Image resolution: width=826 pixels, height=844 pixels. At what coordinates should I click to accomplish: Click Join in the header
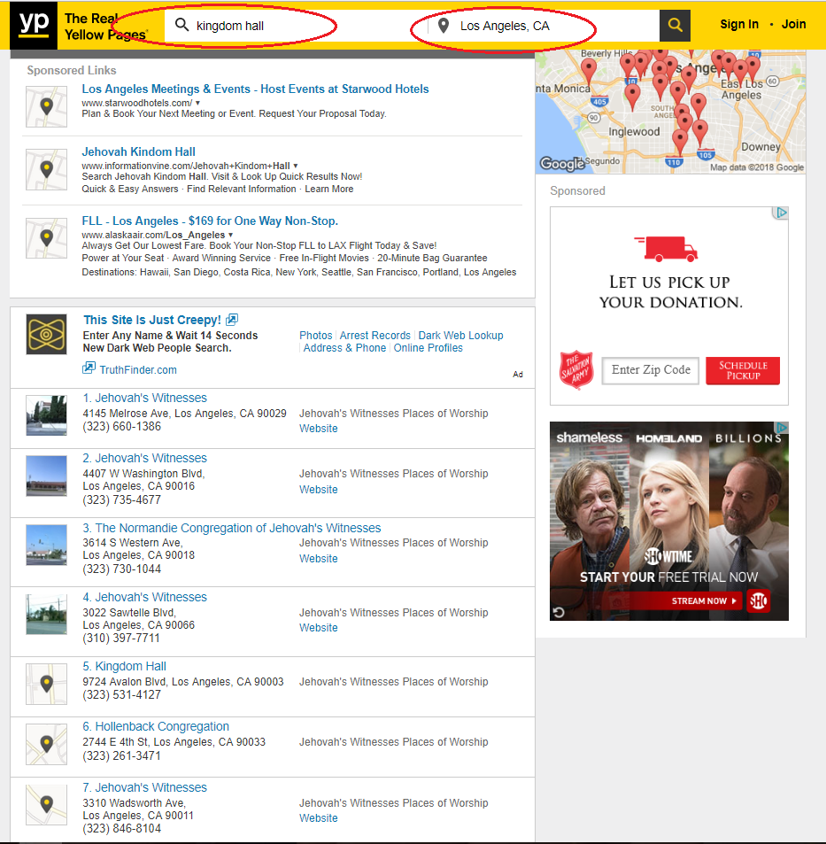(794, 24)
